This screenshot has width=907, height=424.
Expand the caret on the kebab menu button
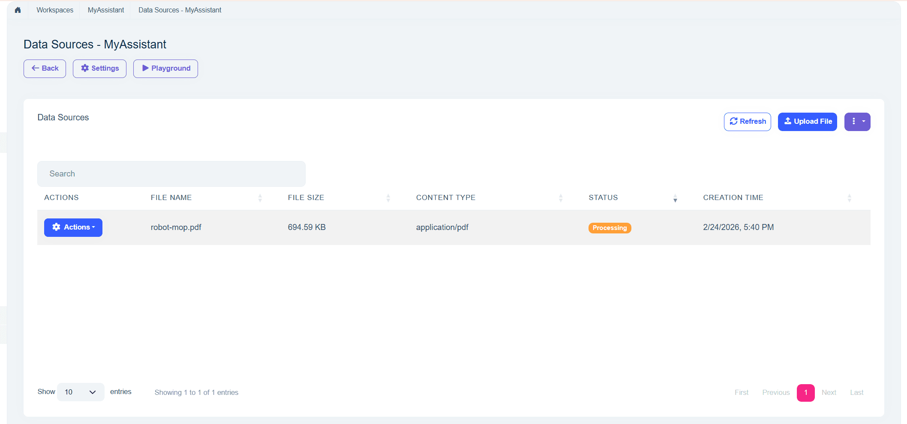point(863,122)
